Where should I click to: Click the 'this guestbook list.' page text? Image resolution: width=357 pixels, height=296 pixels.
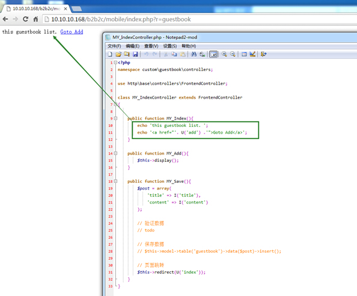(x=29, y=32)
